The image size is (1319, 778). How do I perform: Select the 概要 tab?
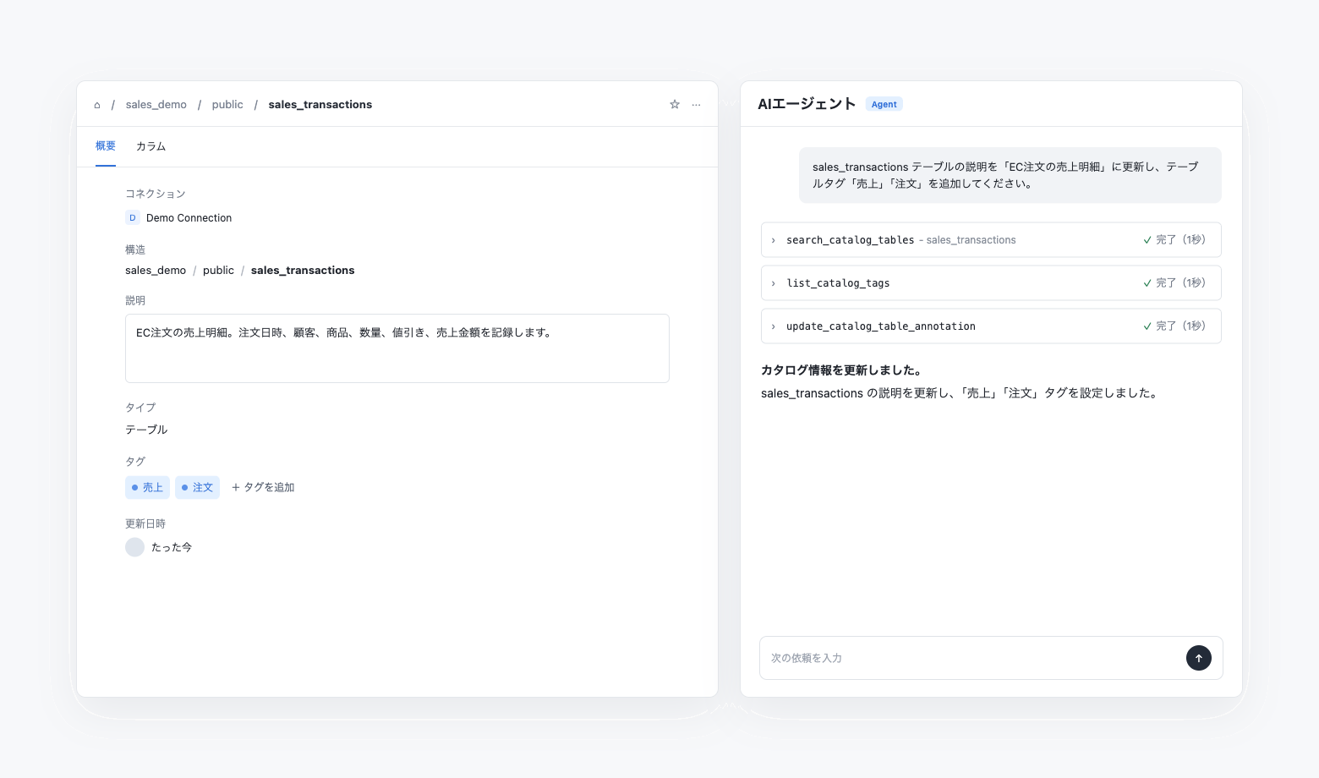click(x=106, y=146)
